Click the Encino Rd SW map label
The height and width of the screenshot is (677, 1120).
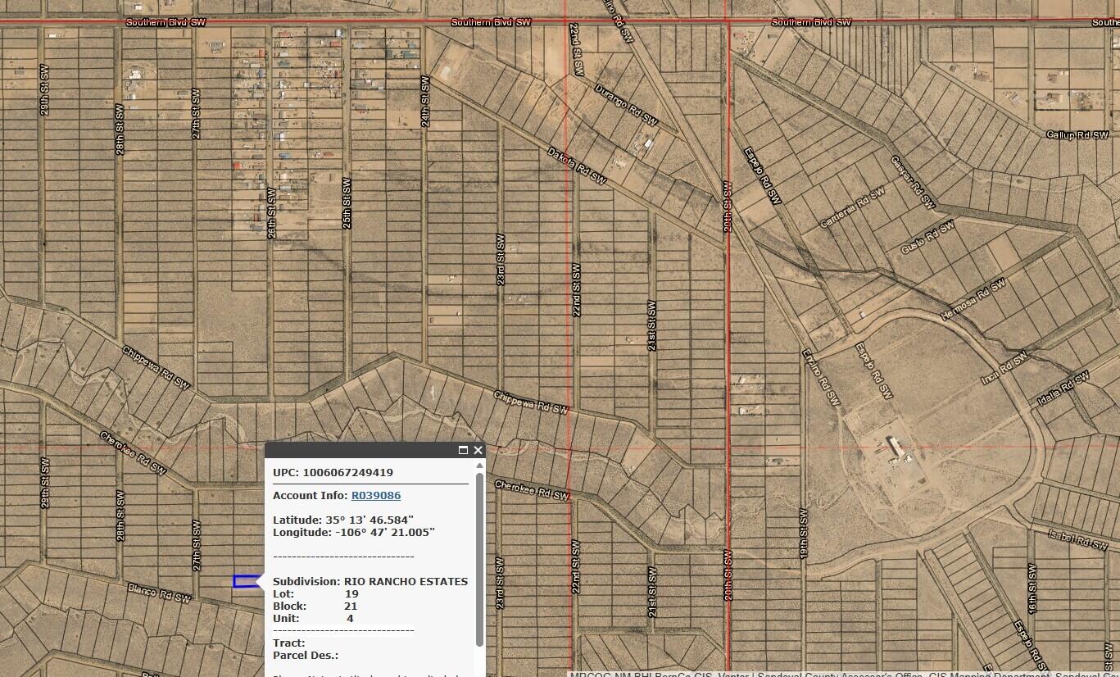(820, 377)
